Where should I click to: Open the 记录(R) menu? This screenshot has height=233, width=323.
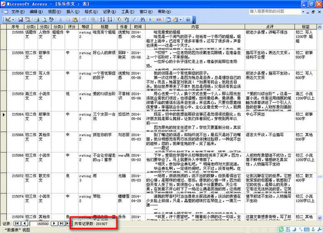click(109, 12)
